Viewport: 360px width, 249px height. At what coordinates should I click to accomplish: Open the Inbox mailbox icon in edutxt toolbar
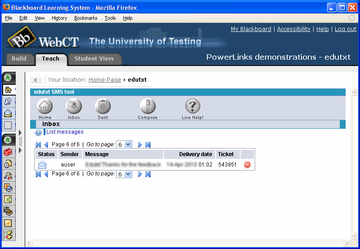[x=74, y=106]
